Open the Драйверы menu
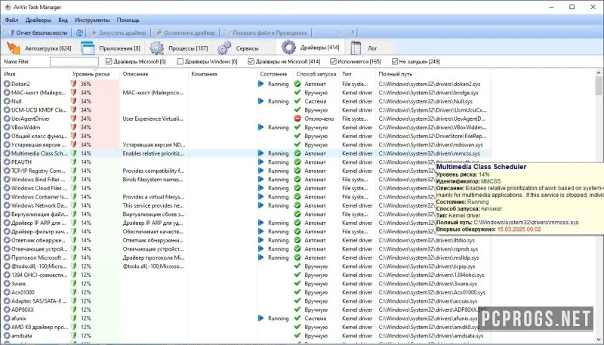The image size is (604, 345). click(x=39, y=20)
